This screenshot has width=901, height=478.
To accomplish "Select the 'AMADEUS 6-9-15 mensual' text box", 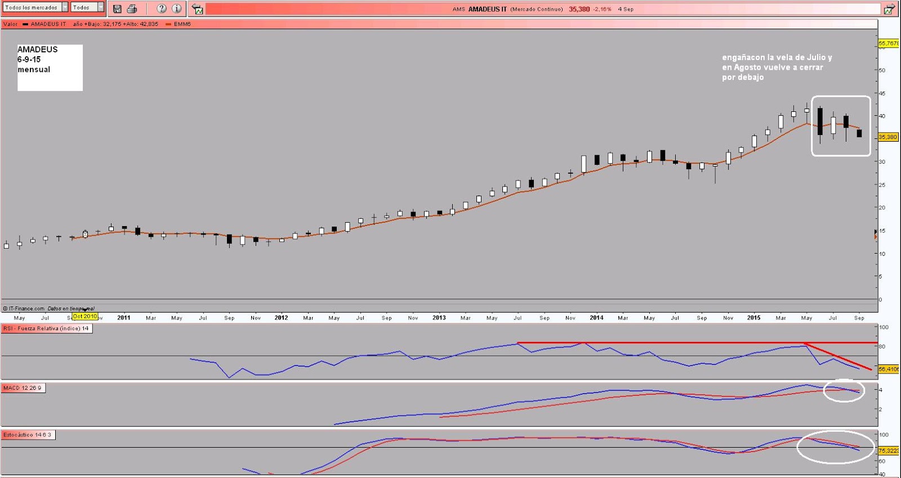I will click(x=50, y=67).
